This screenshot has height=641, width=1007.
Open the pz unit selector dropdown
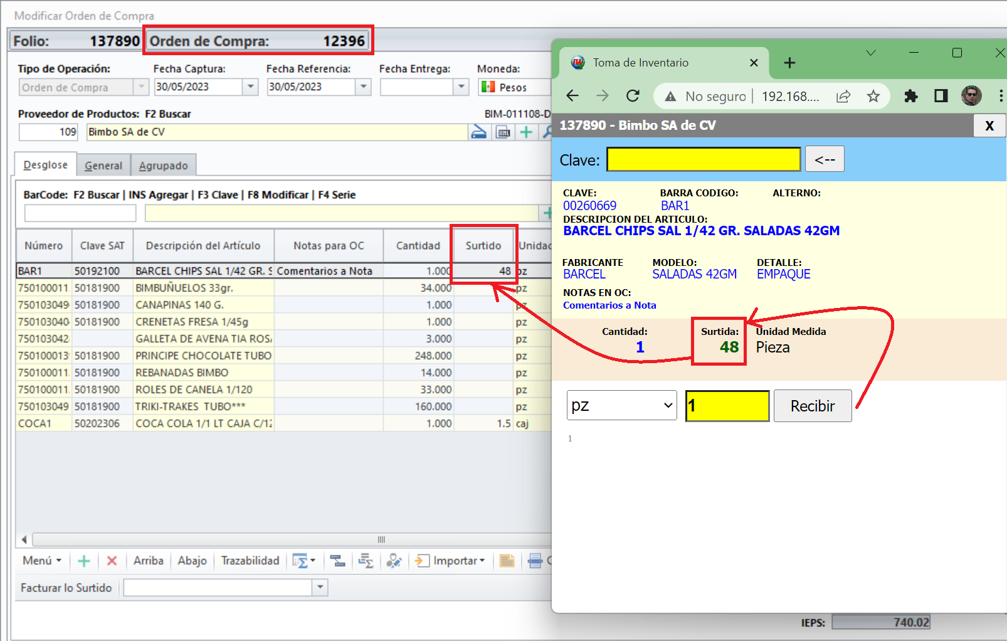(621, 405)
